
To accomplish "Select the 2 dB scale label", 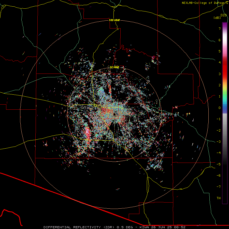I will pyautogui.click(x=220, y=85).
